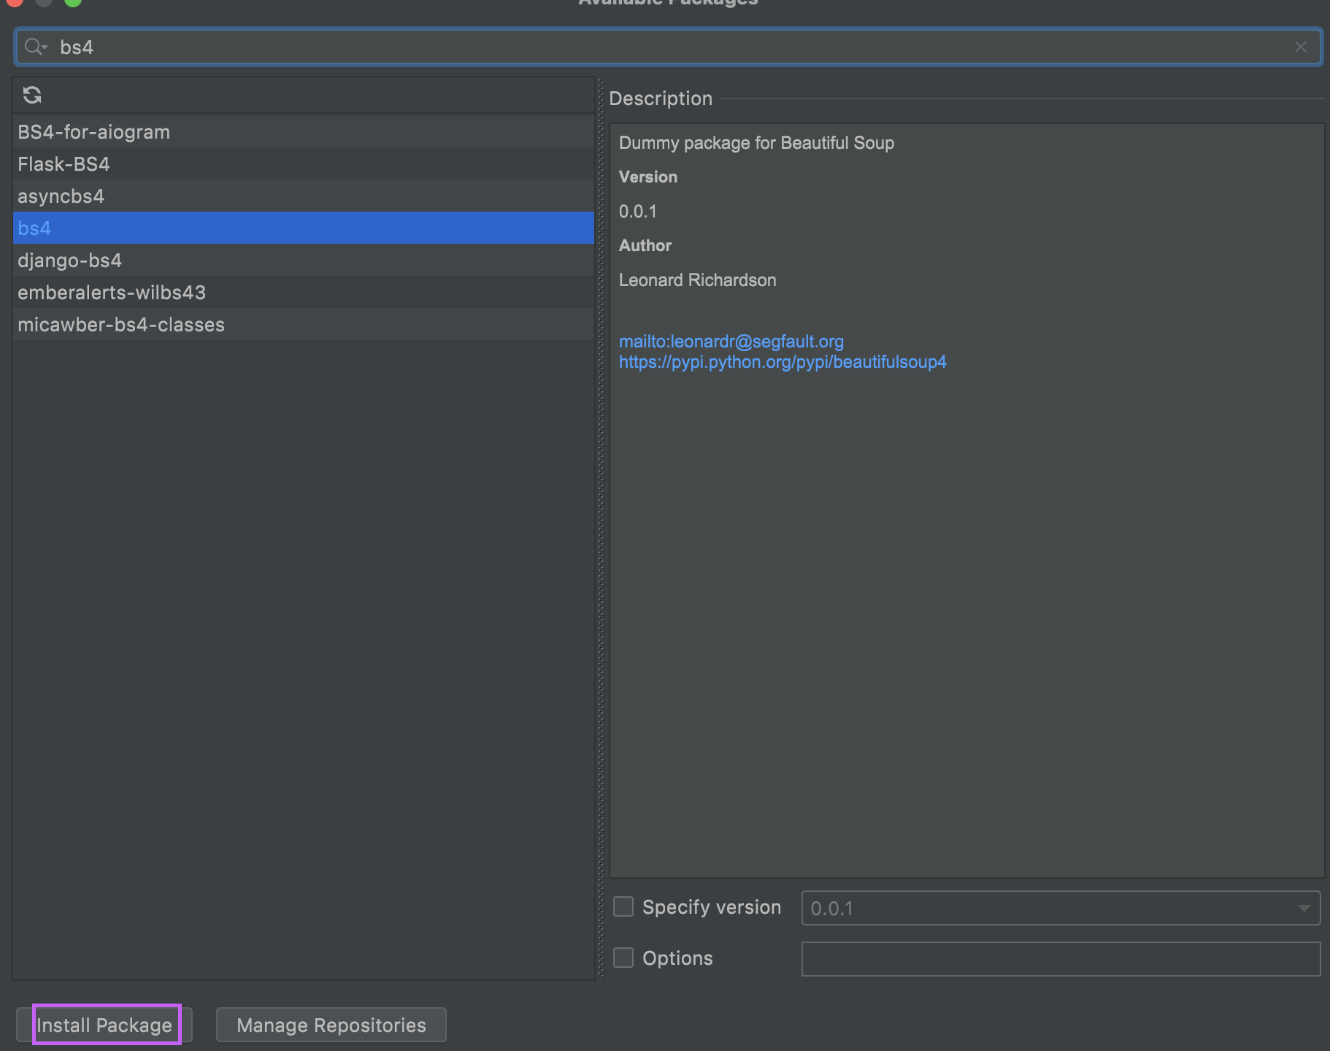
Task: Click the Options text input field
Action: (1061, 958)
